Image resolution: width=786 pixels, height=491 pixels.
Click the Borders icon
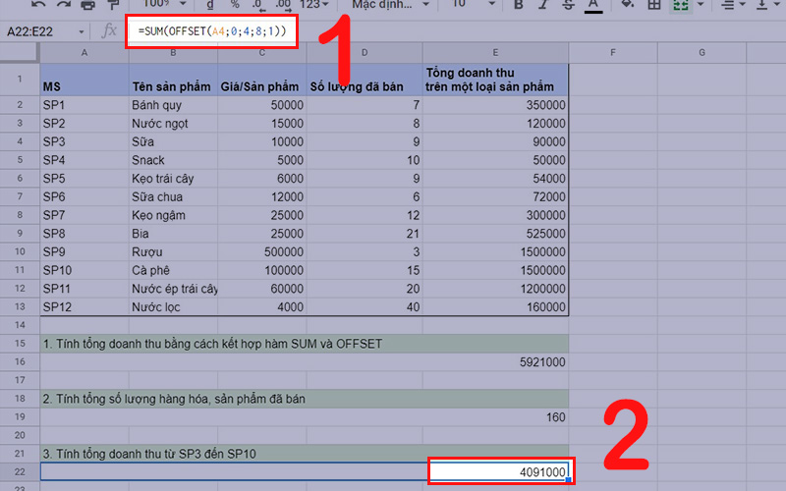pyautogui.click(x=654, y=5)
